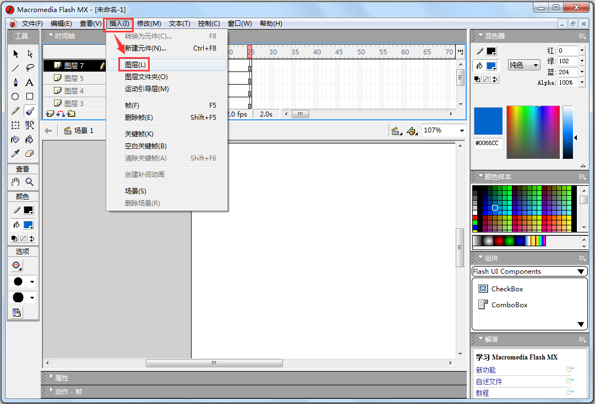This screenshot has height=404, width=595.
Task: Select the ComboBox component
Action: click(x=503, y=305)
